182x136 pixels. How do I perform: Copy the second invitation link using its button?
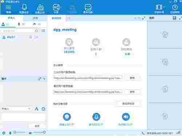tap(132, 92)
